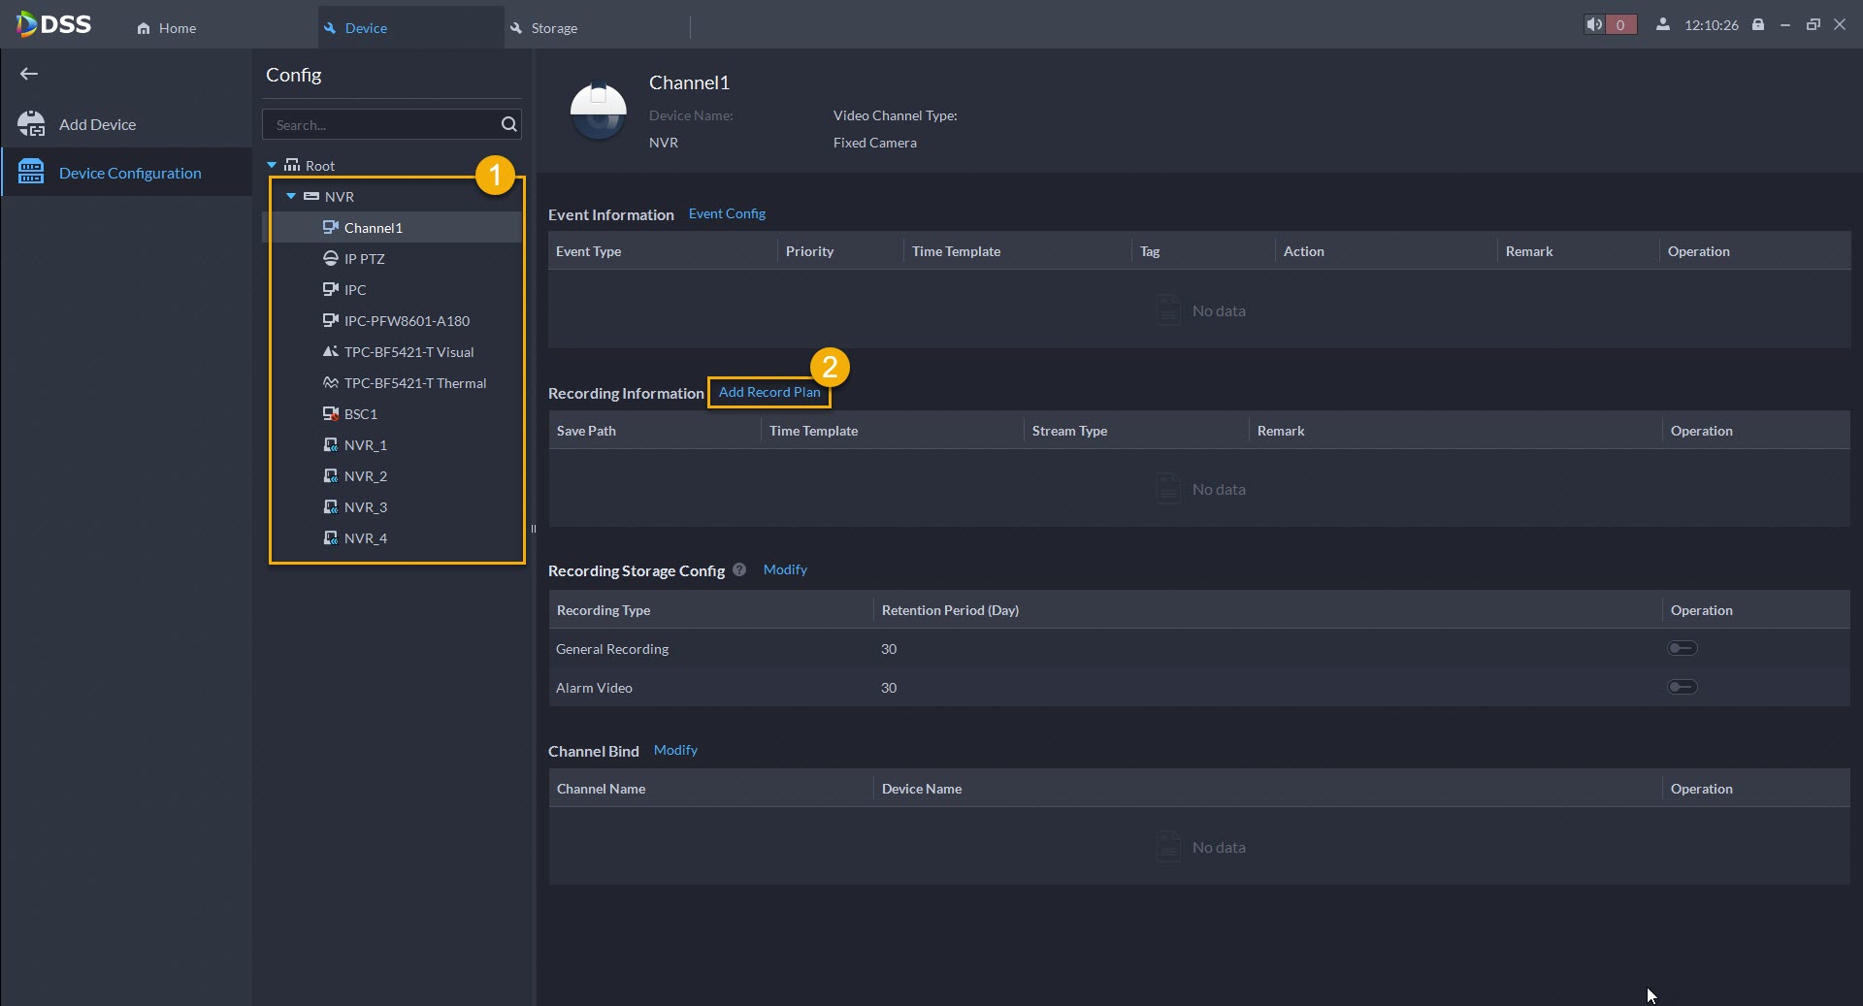Select TPC-BF5421-T Thermal in device tree
The width and height of the screenshot is (1863, 1006).
pyautogui.click(x=414, y=383)
